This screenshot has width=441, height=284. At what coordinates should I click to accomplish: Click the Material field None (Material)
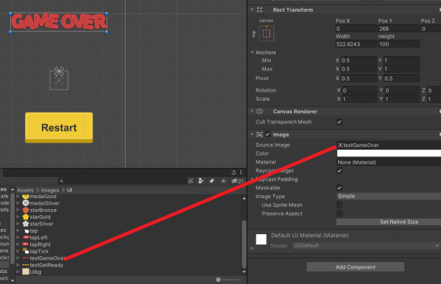tap(389, 162)
